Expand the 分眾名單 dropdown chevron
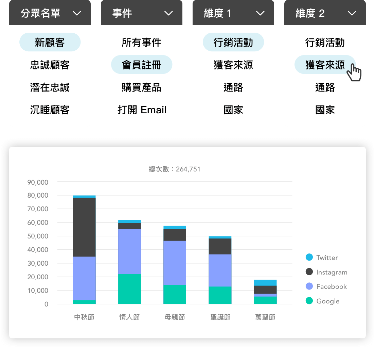This screenshot has height=348, width=375. coord(77,13)
